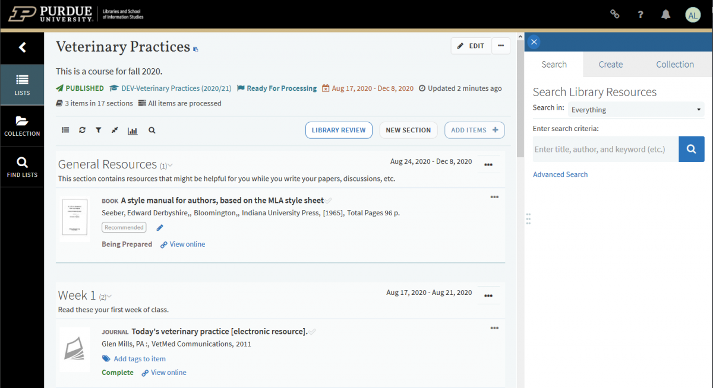Click the magnifier icon in list toolbar

(x=152, y=130)
